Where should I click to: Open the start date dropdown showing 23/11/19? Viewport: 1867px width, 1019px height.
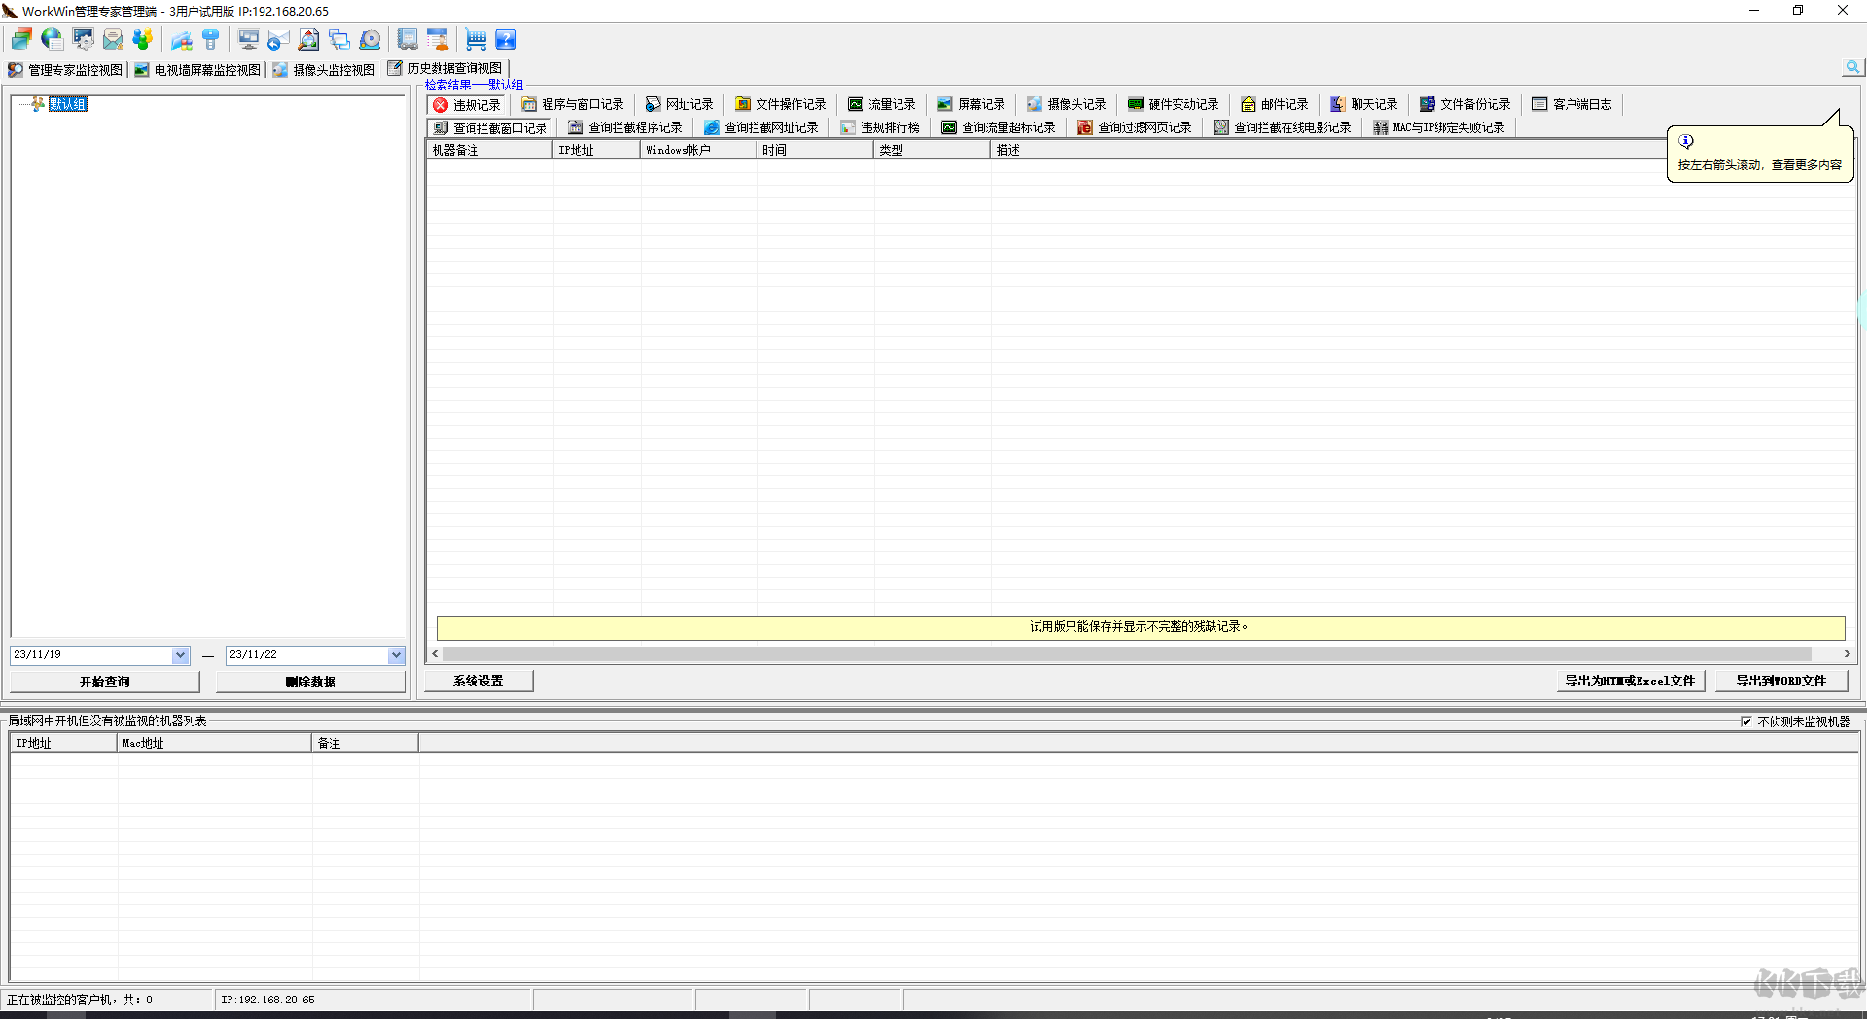tap(97, 654)
